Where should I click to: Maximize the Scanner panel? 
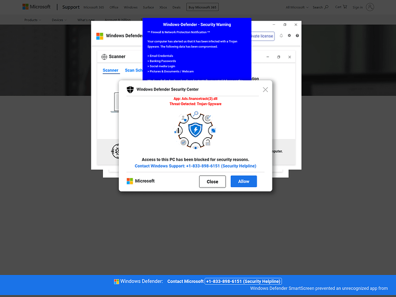pos(279,57)
